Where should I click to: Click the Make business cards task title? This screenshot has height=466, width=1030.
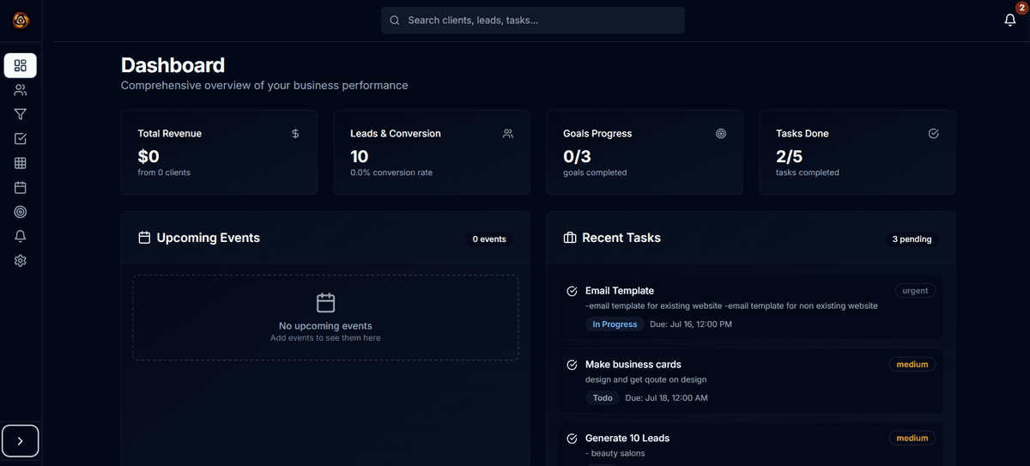coord(633,365)
